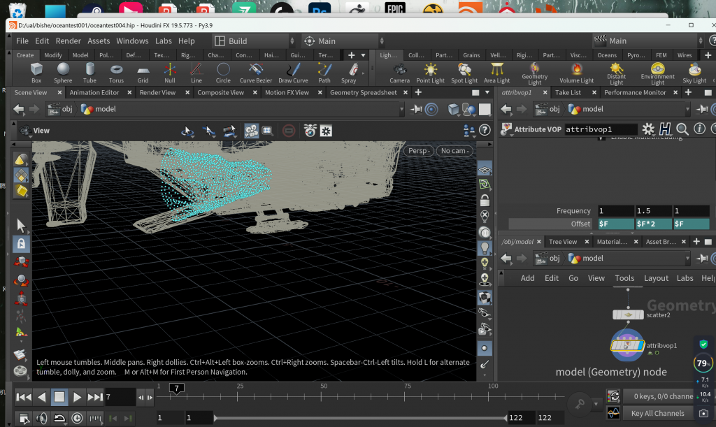Add a Torus from the shelf
Viewport: 716px width, 427px height.
[117, 73]
